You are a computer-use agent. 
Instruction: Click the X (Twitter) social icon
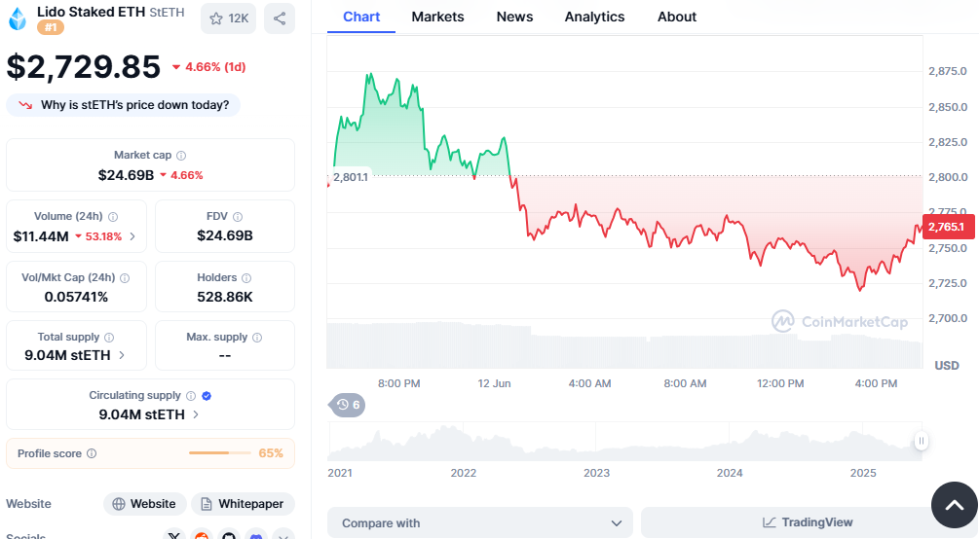[174, 535]
